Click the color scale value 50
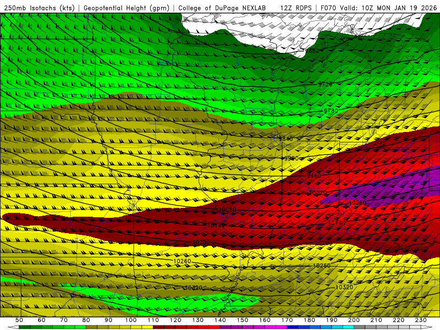 (19, 320)
